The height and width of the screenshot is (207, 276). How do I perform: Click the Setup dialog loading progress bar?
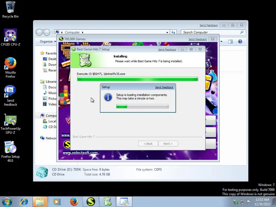(142, 106)
